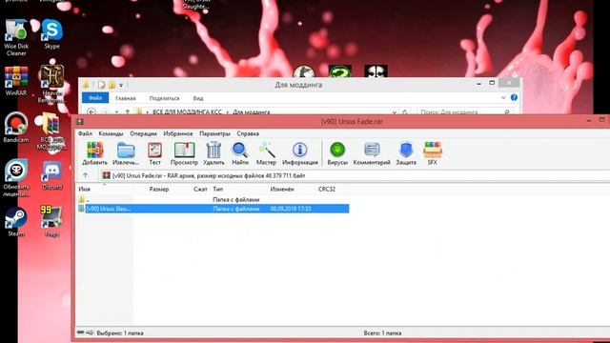Image resolution: width=610 pixels, height=343 pixels.
Task: Click status bar drive icon in WinRAR
Action: tap(80, 333)
